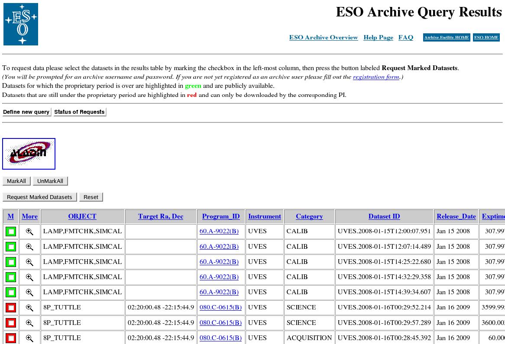This screenshot has width=505, height=344.
Task: Tick the checkbox for dataset UVES.2008-01-15T14:25:22.680
Action: coord(11,262)
